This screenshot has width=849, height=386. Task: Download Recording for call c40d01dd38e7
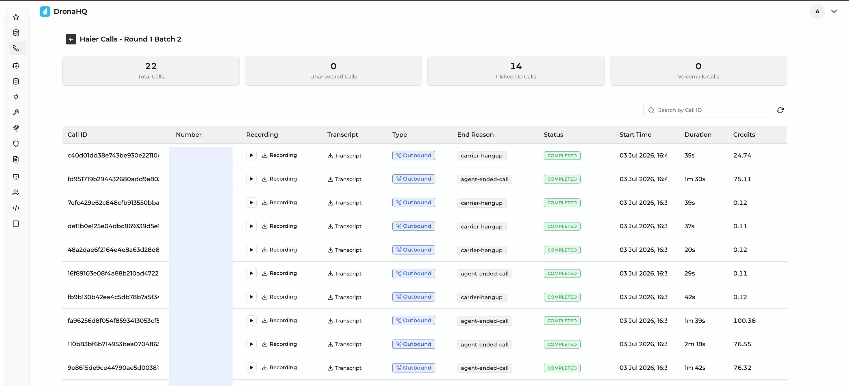point(279,155)
